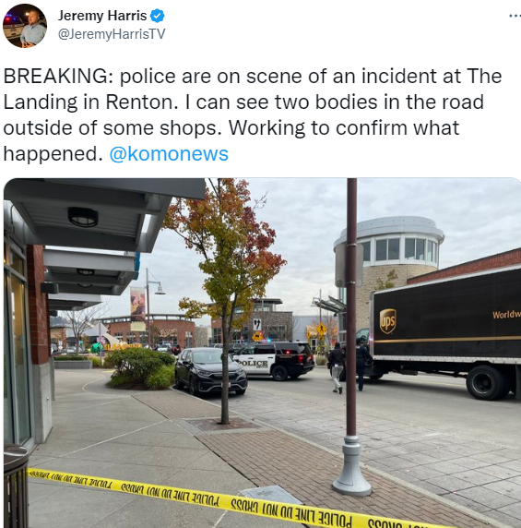
Task: Click the black Honda SUV in photo
Action: (x=210, y=371)
